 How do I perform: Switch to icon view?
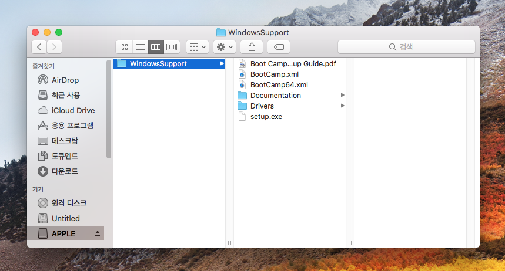point(124,47)
